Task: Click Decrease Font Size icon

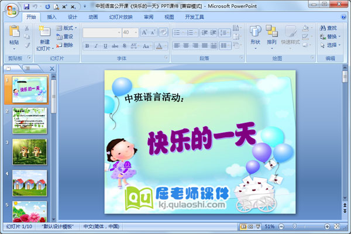Action: [x=153, y=33]
